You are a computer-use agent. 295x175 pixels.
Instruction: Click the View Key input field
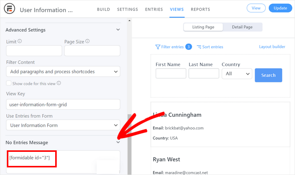point(63,104)
